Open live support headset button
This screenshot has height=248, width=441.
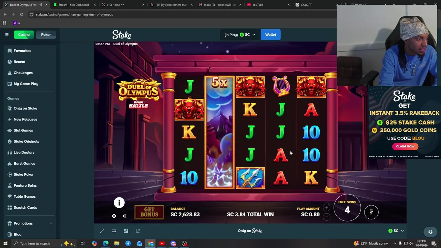[x=430, y=232]
